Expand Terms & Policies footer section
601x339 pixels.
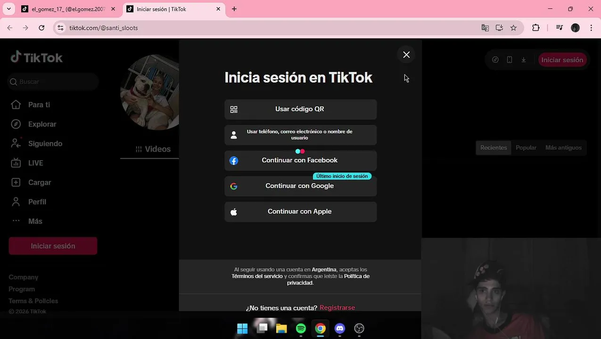pos(33,301)
